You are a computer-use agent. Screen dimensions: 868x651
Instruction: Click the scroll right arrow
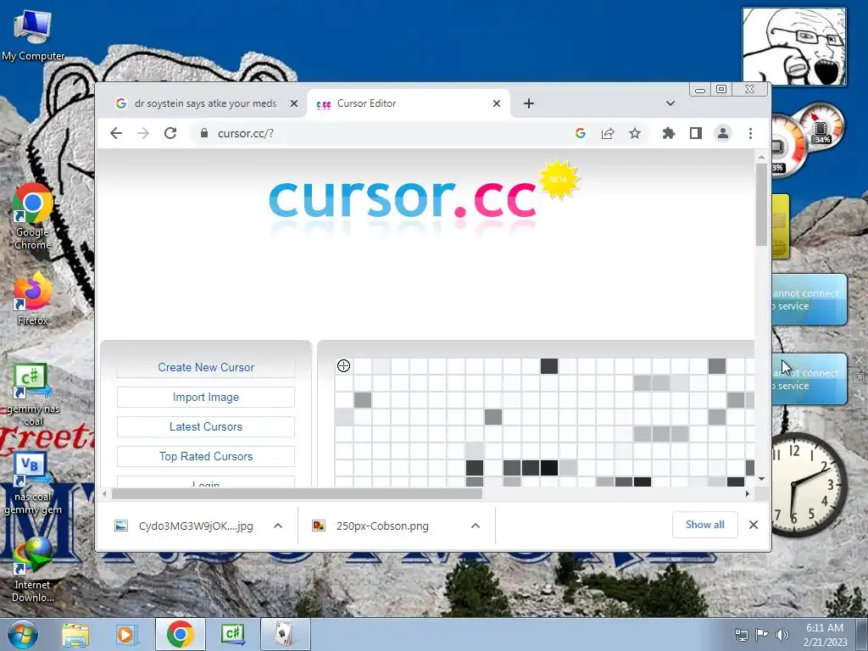coord(748,493)
